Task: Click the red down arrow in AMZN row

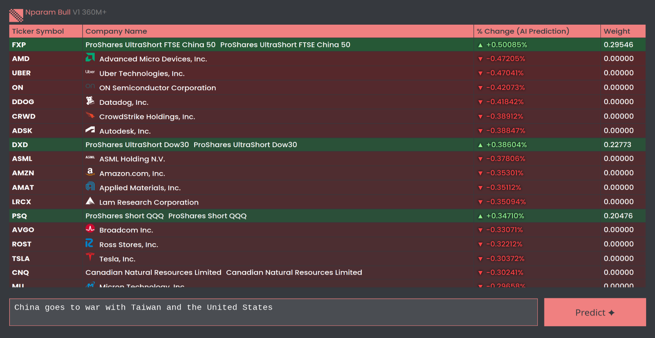Action: point(480,173)
